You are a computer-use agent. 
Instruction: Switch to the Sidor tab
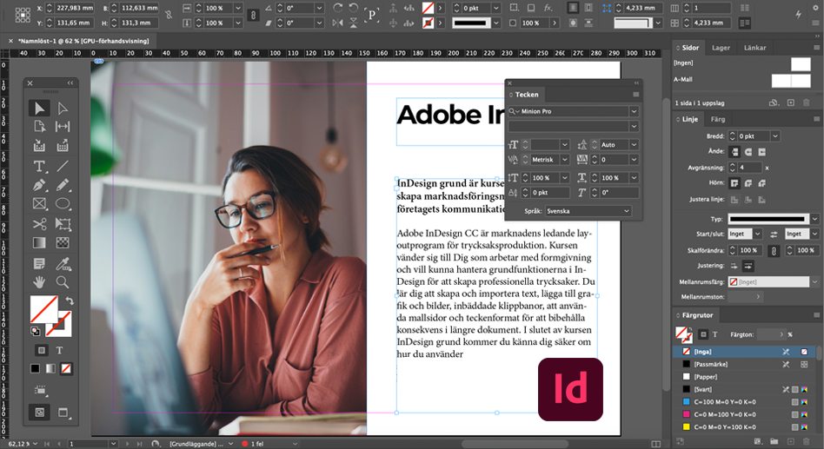click(x=690, y=48)
